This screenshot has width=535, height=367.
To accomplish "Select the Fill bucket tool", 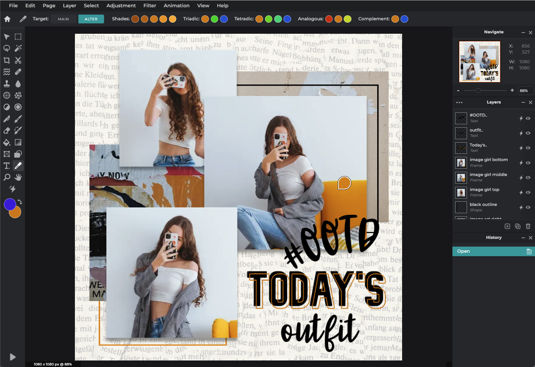I will 7,142.
